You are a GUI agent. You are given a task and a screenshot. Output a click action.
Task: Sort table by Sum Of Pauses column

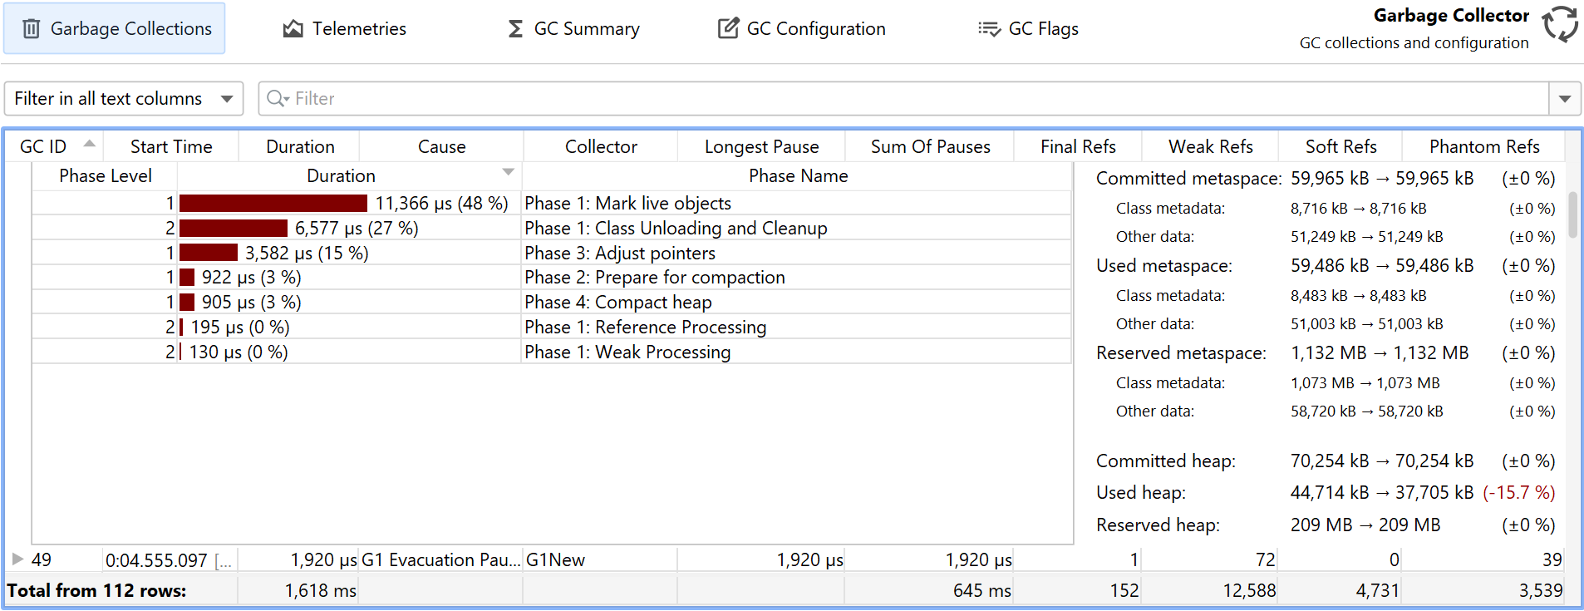click(x=930, y=147)
